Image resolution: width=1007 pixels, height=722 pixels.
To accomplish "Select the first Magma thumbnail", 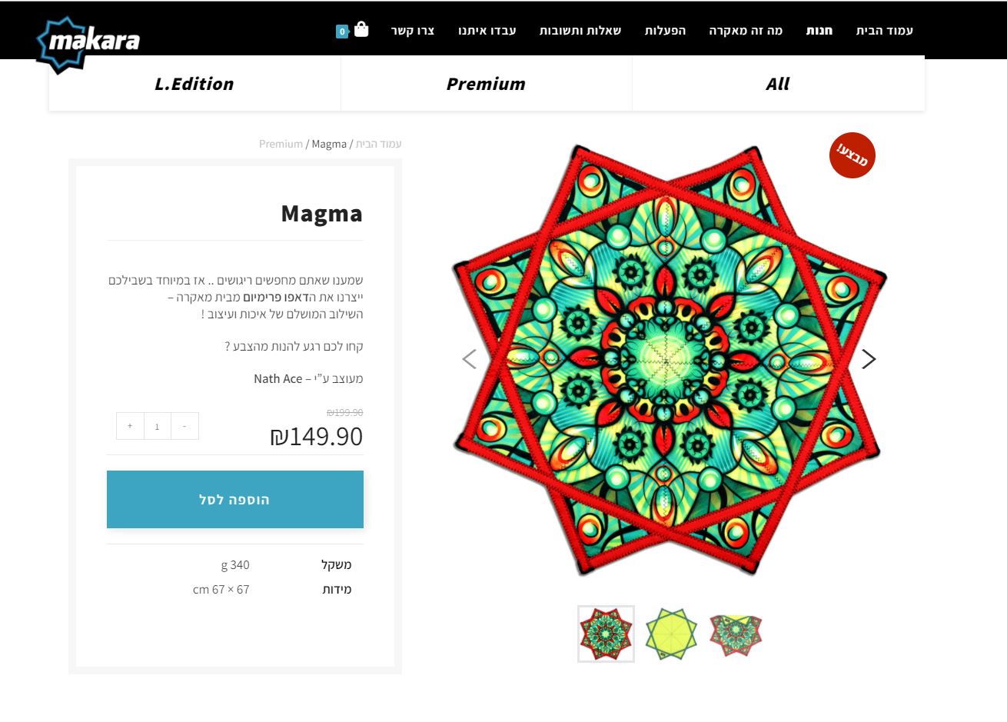I will click(606, 634).
